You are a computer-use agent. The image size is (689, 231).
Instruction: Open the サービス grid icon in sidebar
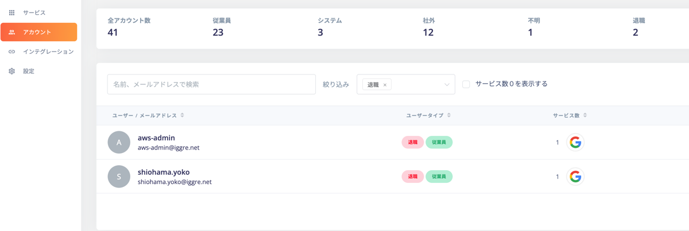tap(11, 13)
